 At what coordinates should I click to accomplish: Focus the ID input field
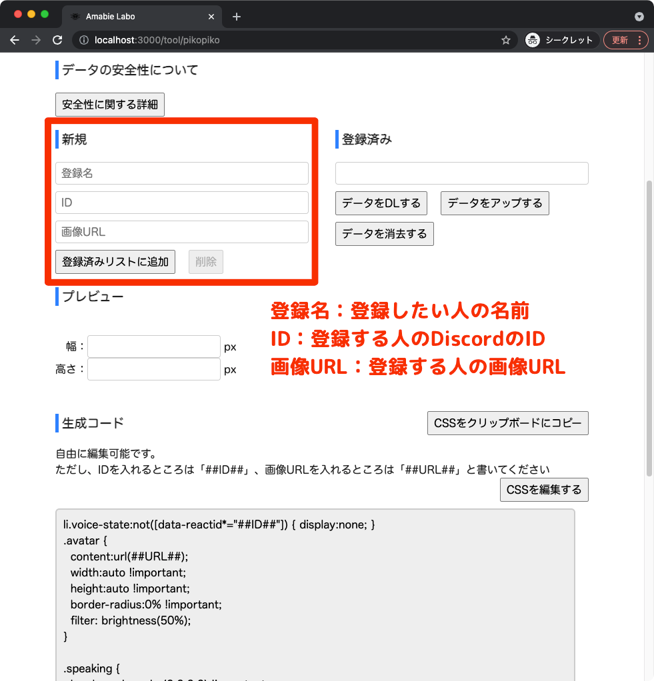[x=182, y=203]
